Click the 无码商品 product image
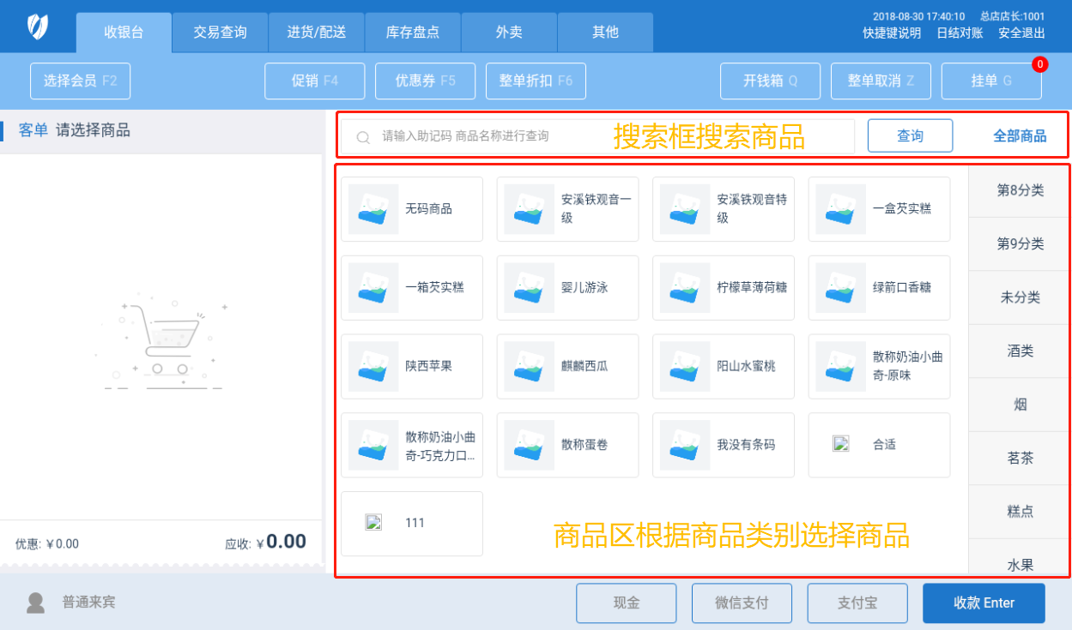Screen dimensions: 1072x630 tap(373, 209)
